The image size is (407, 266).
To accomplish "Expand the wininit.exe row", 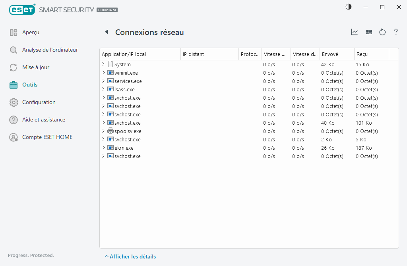I will tap(103, 73).
